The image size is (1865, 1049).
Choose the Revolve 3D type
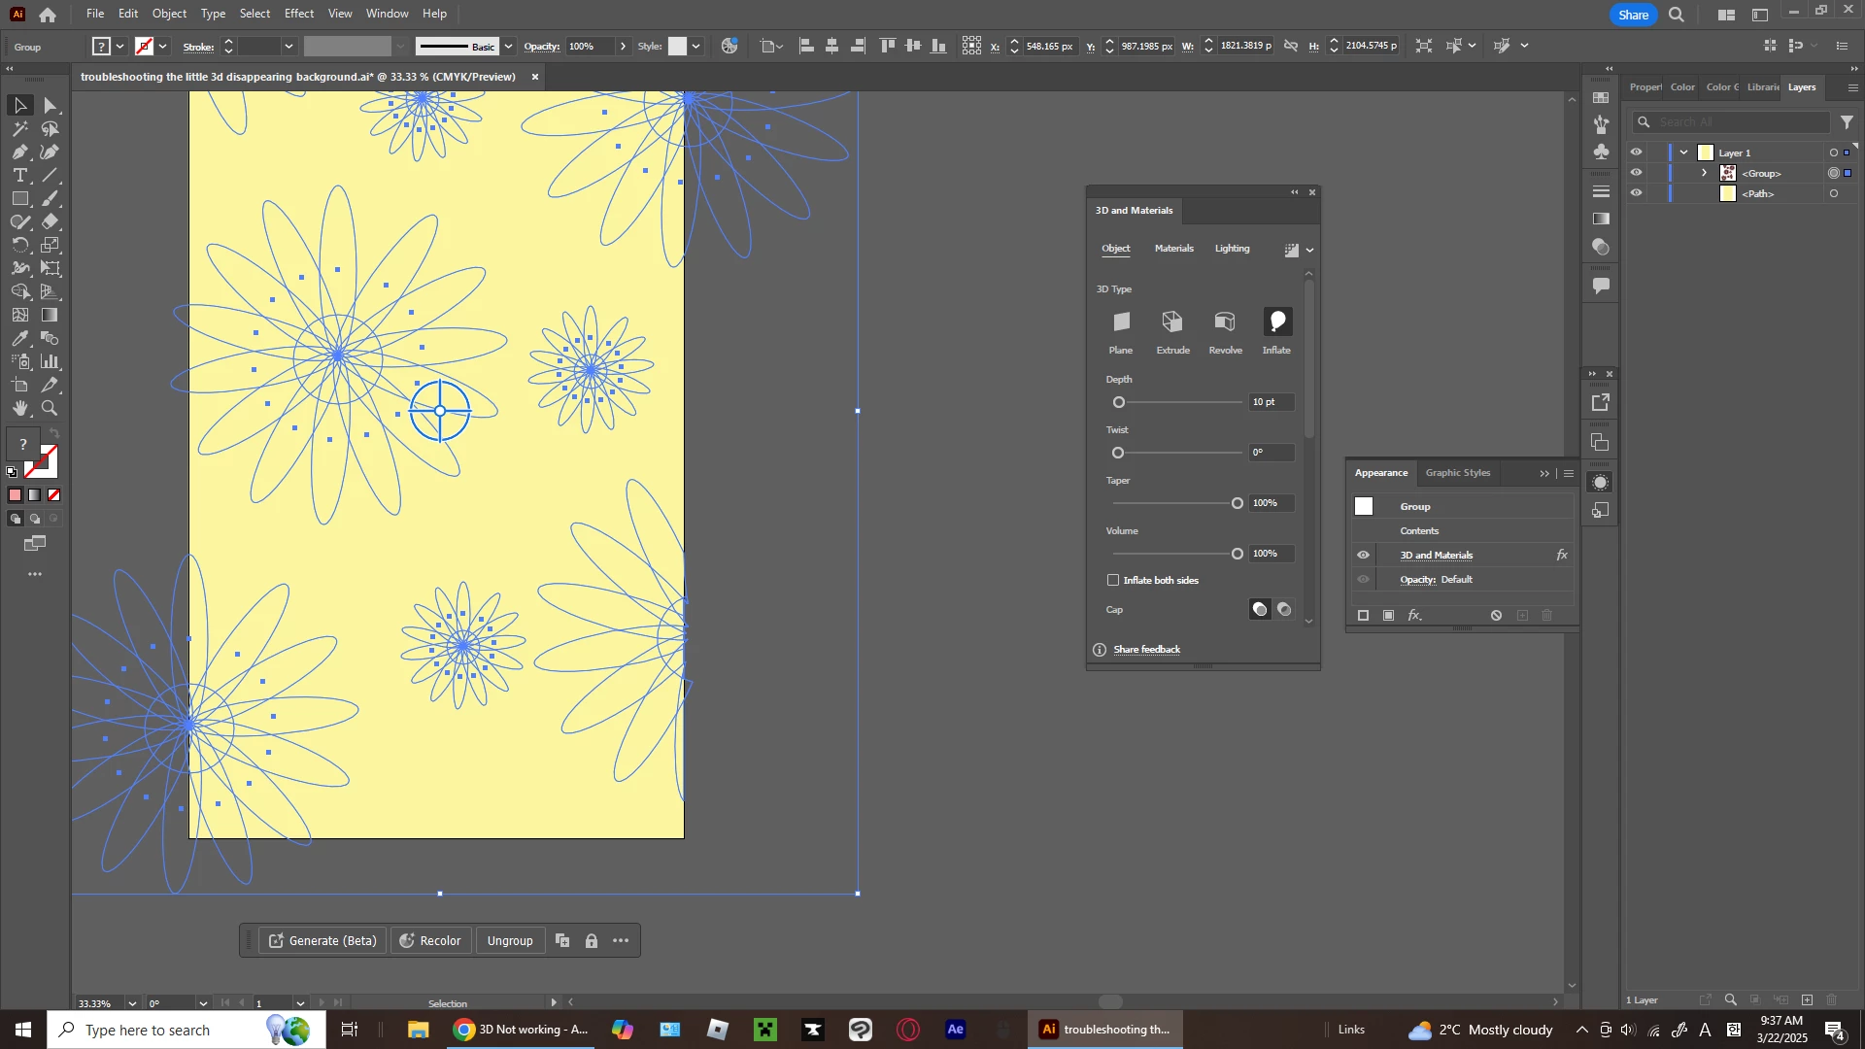1225,323
